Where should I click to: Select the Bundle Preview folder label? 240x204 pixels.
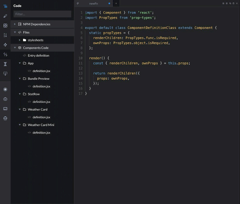[x=39, y=79]
